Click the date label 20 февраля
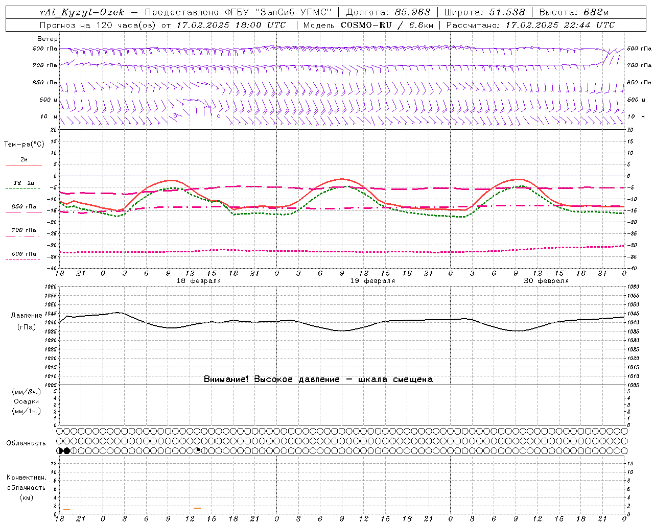 [x=546, y=281]
